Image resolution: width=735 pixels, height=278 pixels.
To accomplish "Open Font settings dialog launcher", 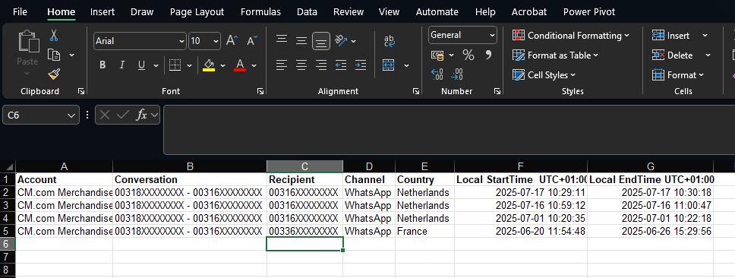I will [x=260, y=91].
